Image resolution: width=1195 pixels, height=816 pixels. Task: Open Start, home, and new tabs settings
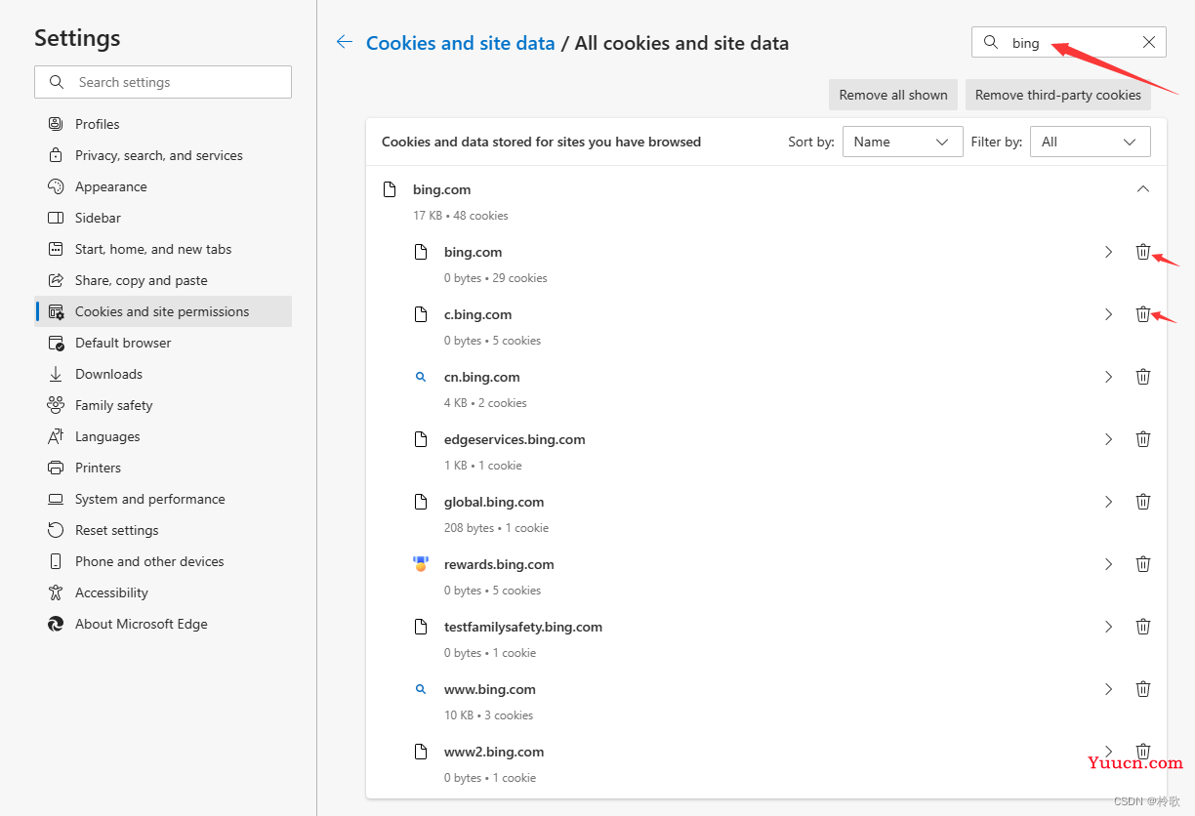click(163, 249)
